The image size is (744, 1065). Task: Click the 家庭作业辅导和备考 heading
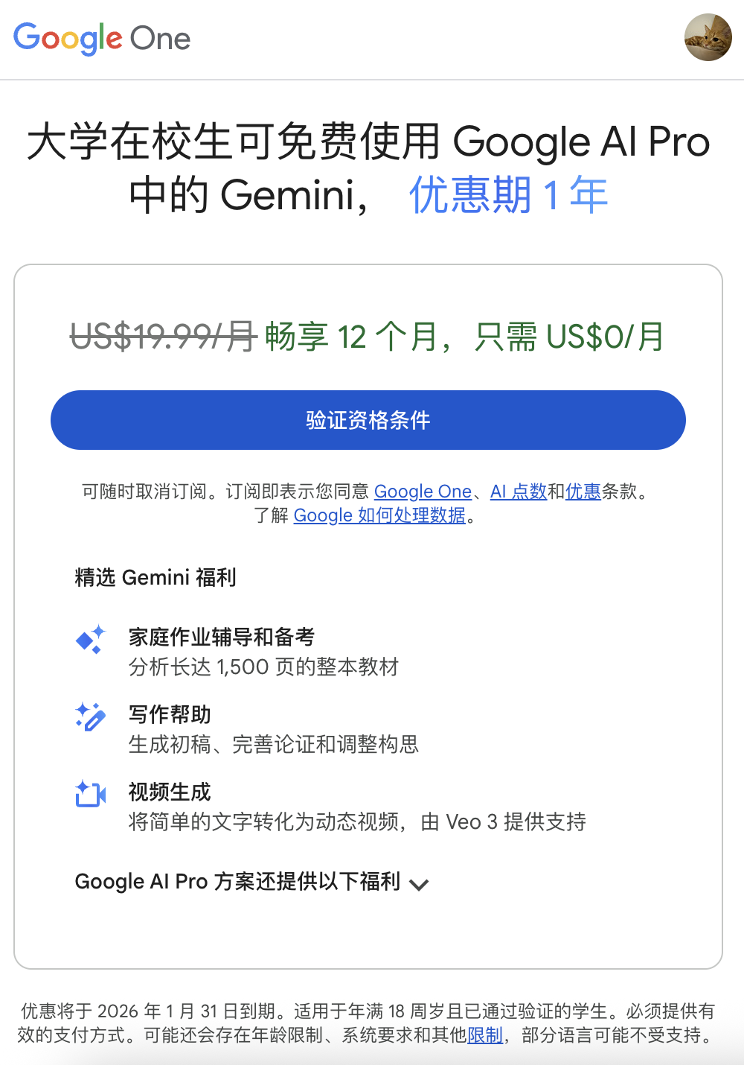click(222, 637)
